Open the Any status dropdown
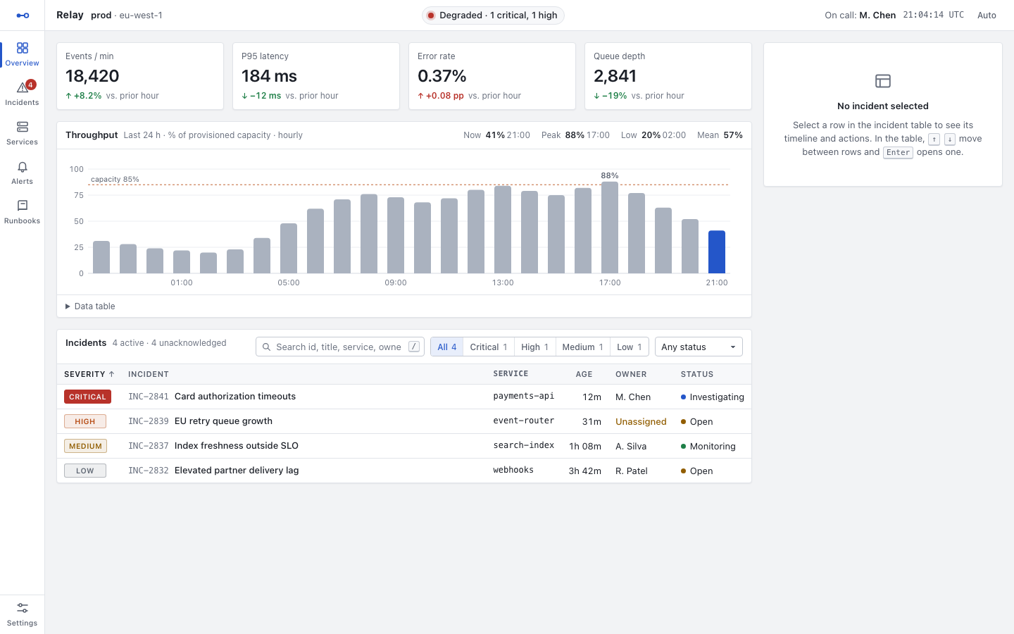This screenshot has width=1014, height=634. click(699, 347)
